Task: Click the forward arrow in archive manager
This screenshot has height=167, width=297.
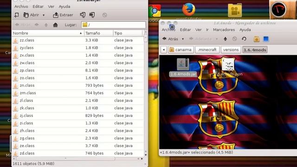Action: pyautogui.click(x=37, y=25)
